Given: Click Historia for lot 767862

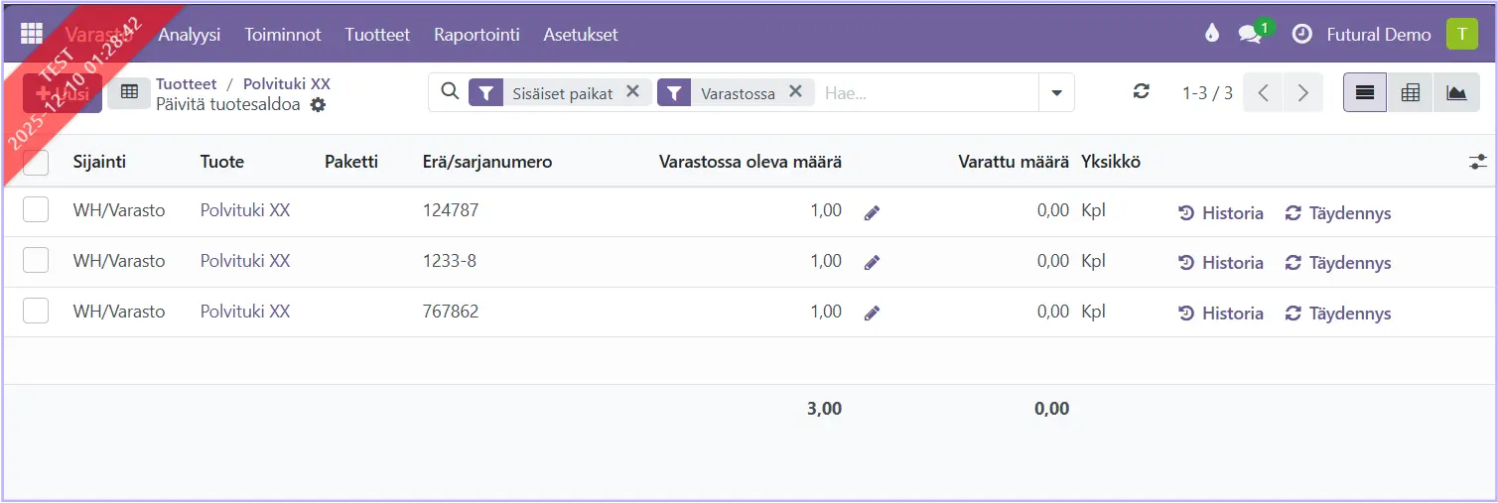Looking at the screenshot, I should (x=1221, y=314).
